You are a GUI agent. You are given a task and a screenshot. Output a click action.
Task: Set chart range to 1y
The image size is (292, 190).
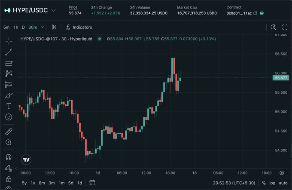[33, 183]
